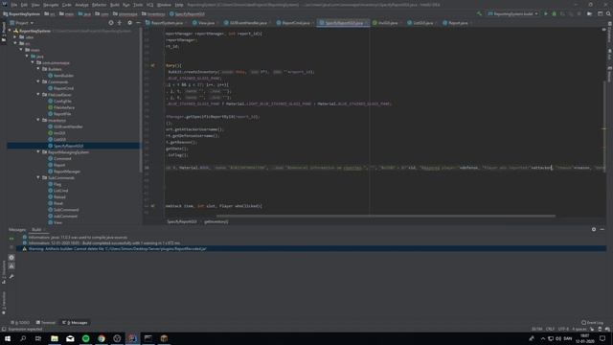Click the line separator CRLF status entry
This screenshot has width=613, height=345.
tap(550, 329)
